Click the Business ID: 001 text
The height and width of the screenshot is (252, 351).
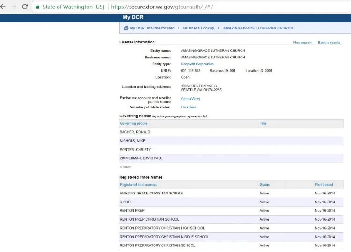[222, 71]
